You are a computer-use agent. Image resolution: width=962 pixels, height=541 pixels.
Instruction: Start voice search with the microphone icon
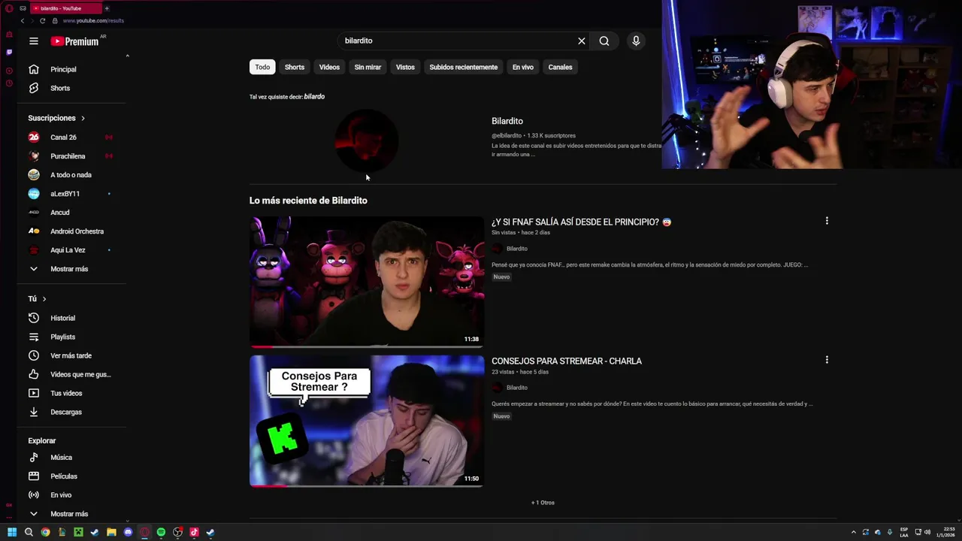[636, 41]
